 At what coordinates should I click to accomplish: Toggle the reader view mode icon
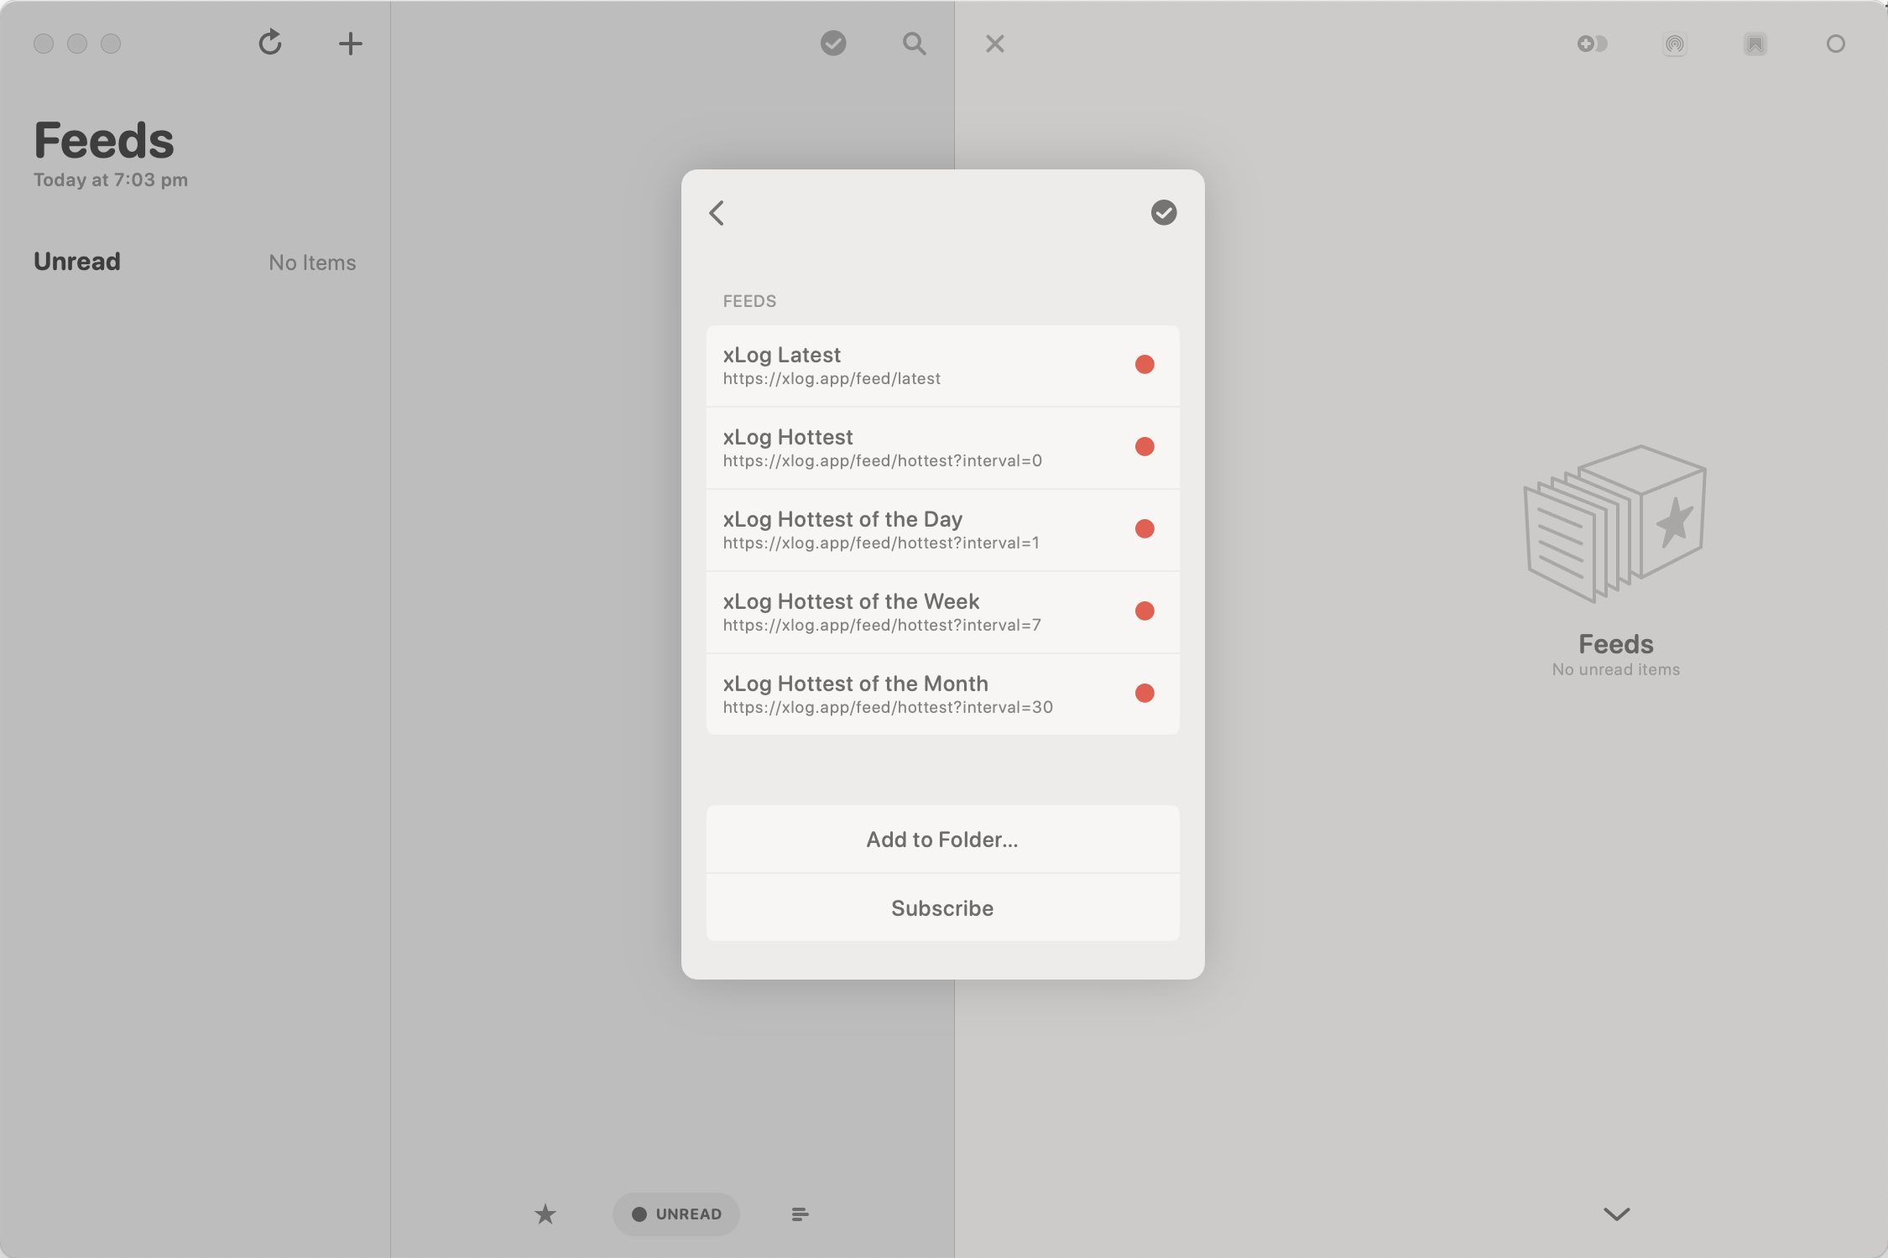click(1592, 44)
